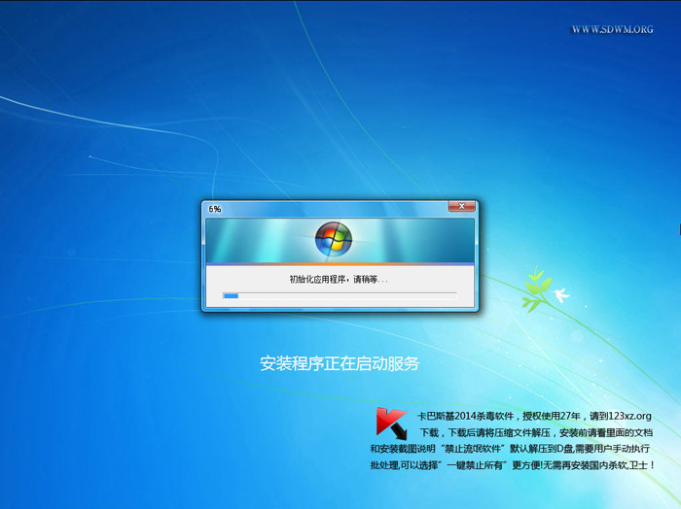Close the 6% installer dialog
Image resolution: width=681 pixels, height=509 pixels.
point(462,206)
